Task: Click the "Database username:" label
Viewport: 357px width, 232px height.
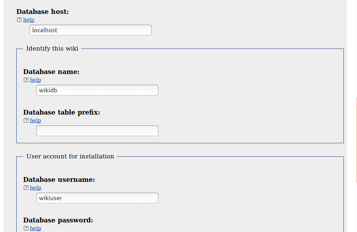Action: pos(59,180)
